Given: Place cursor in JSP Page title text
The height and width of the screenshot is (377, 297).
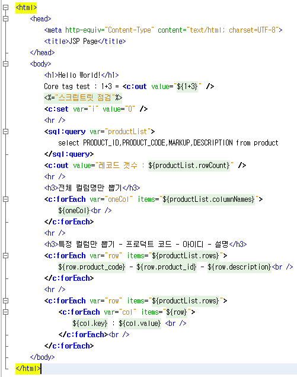Looking at the screenshot, I should 83,42.
